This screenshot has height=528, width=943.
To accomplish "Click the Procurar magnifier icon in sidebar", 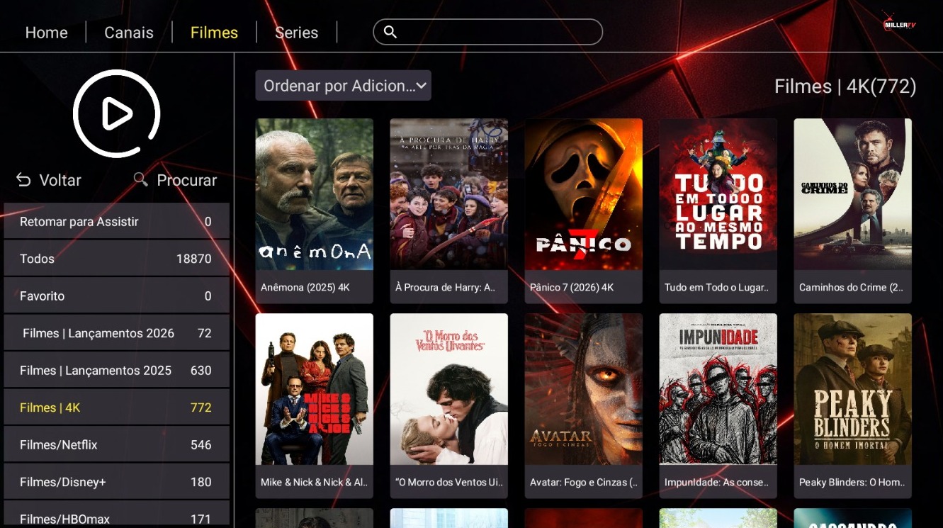I will point(141,179).
